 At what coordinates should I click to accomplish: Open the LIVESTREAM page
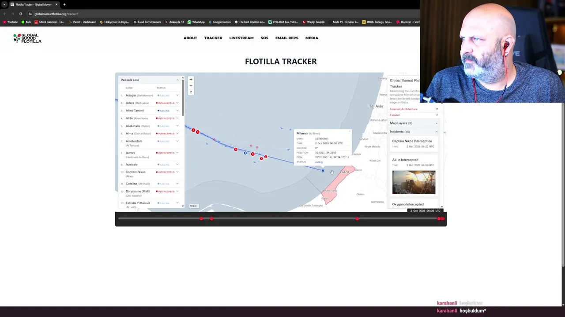coord(241,38)
